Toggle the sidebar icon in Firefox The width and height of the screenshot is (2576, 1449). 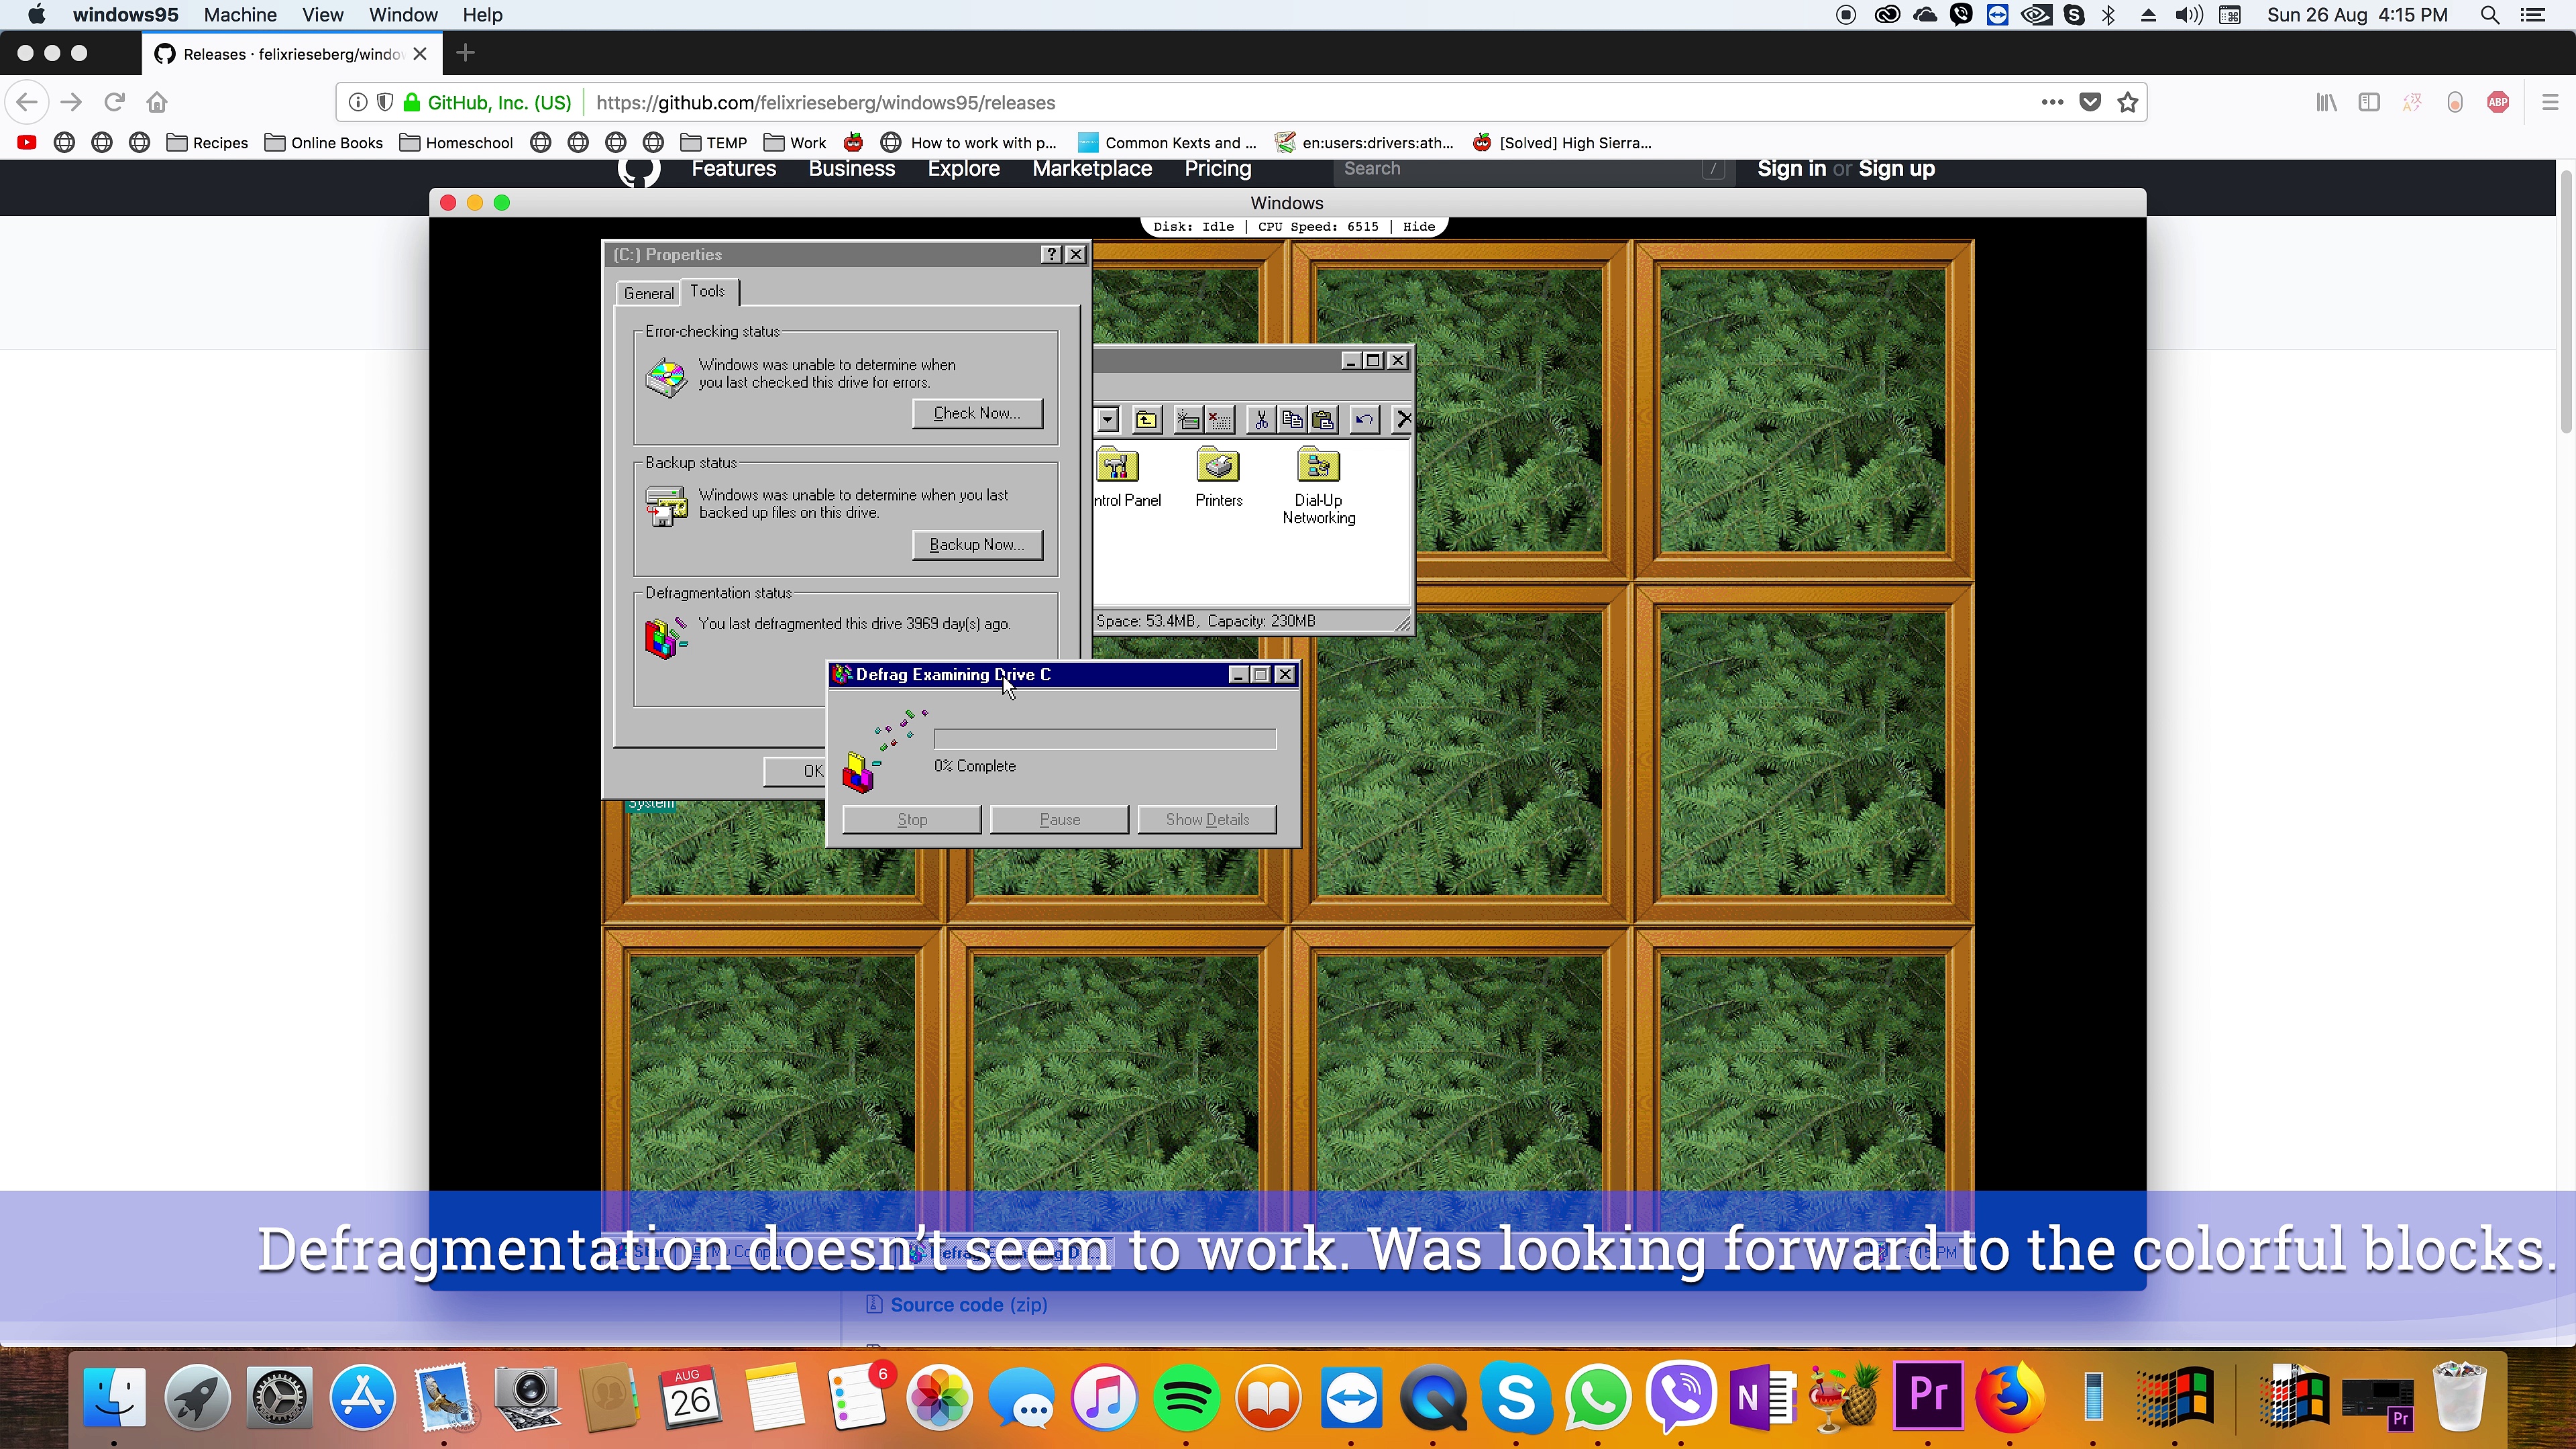[x=2369, y=102]
